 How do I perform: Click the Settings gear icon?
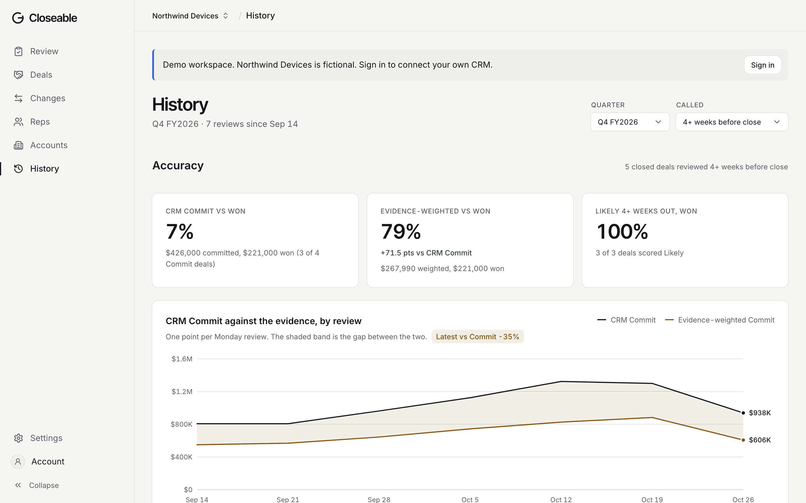coord(18,438)
